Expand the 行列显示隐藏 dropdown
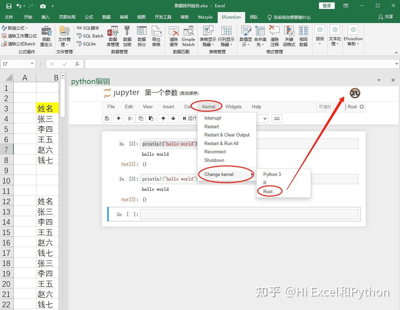The height and width of the screenshot is (310, 400). [226, 36]
